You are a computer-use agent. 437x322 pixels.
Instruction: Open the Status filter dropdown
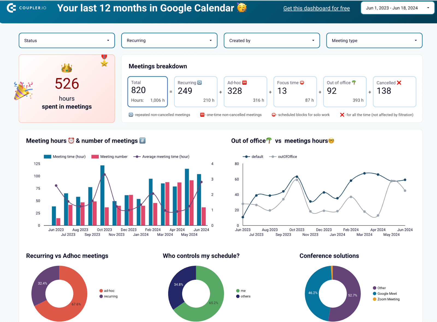67,40
